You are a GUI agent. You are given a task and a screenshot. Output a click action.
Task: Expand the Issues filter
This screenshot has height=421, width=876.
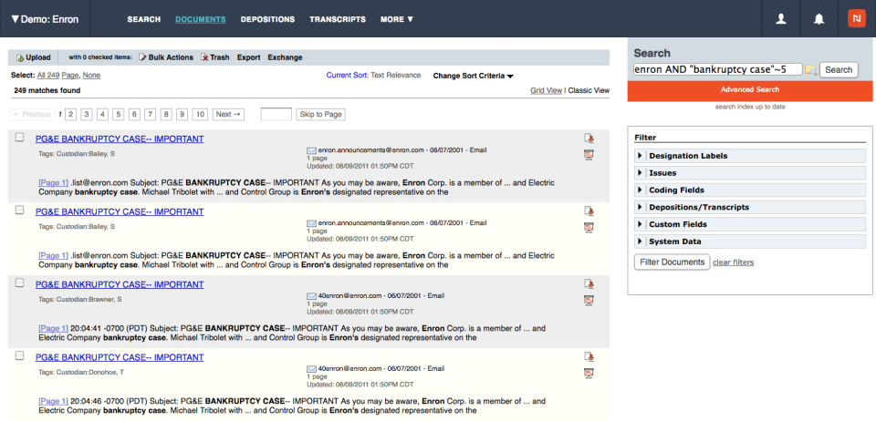[750, 173]
